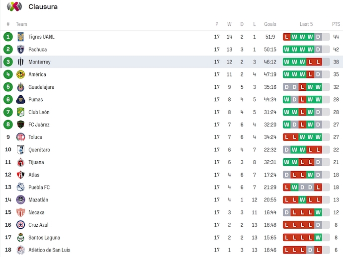This screenshot has width=343, height=257.
Task: Click the Pachuca team crest
Action: pyautogui.click(x=20, y=49)
